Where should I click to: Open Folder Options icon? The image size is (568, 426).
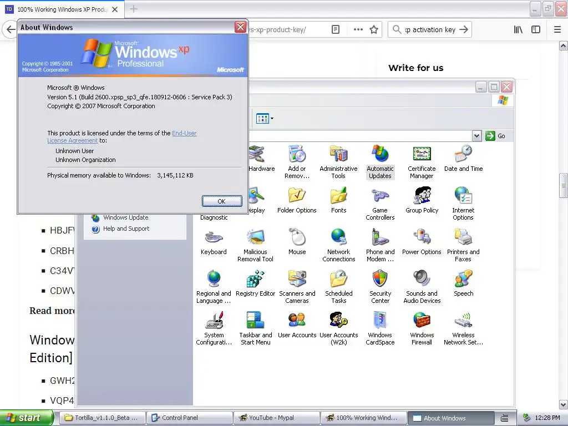(x=297, y=200)
